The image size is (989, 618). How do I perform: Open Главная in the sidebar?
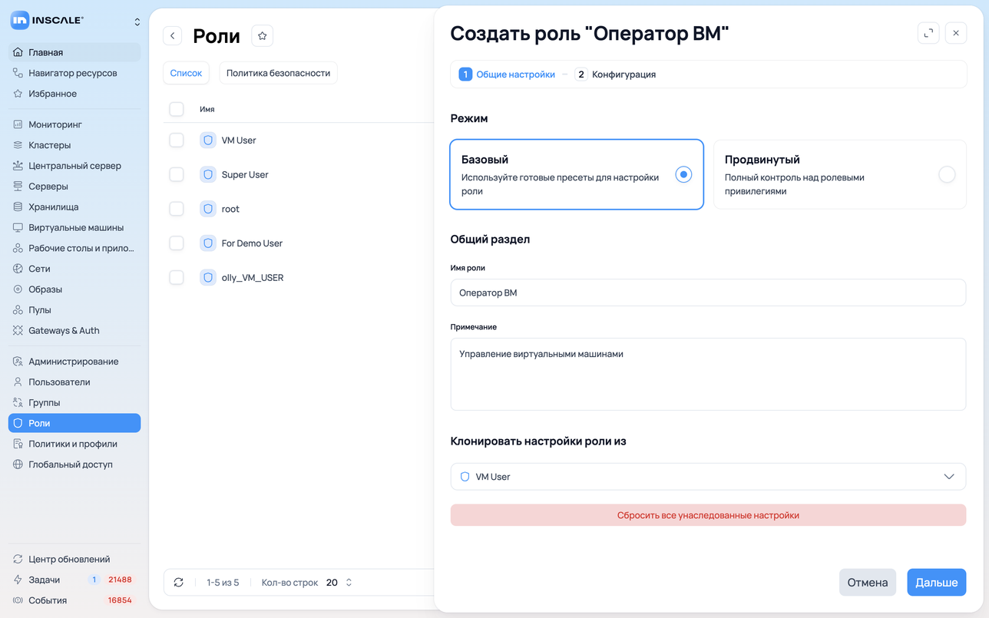(74, 52)
